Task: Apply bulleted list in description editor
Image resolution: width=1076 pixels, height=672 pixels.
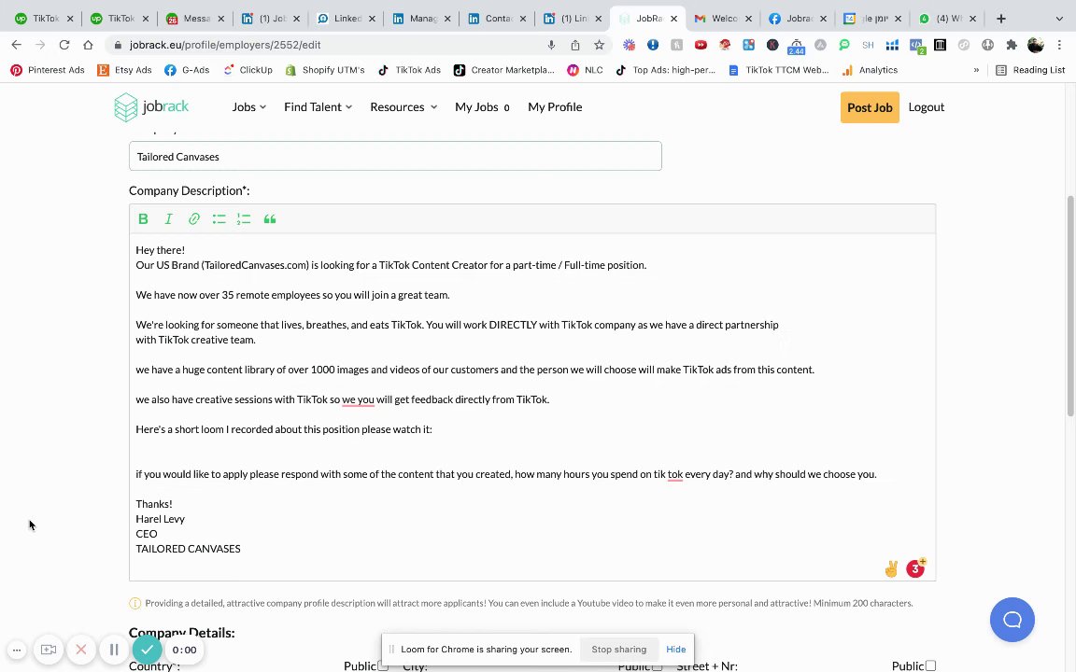Action: point(219,218)
